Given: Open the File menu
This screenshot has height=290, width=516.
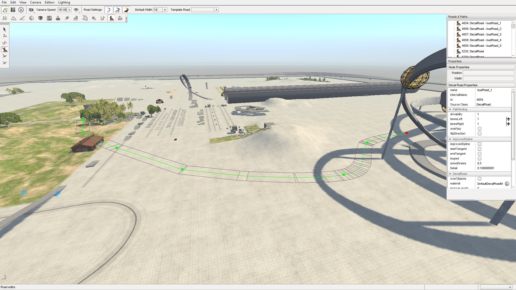Looking at the screenshot, I should tap(4, 2).
